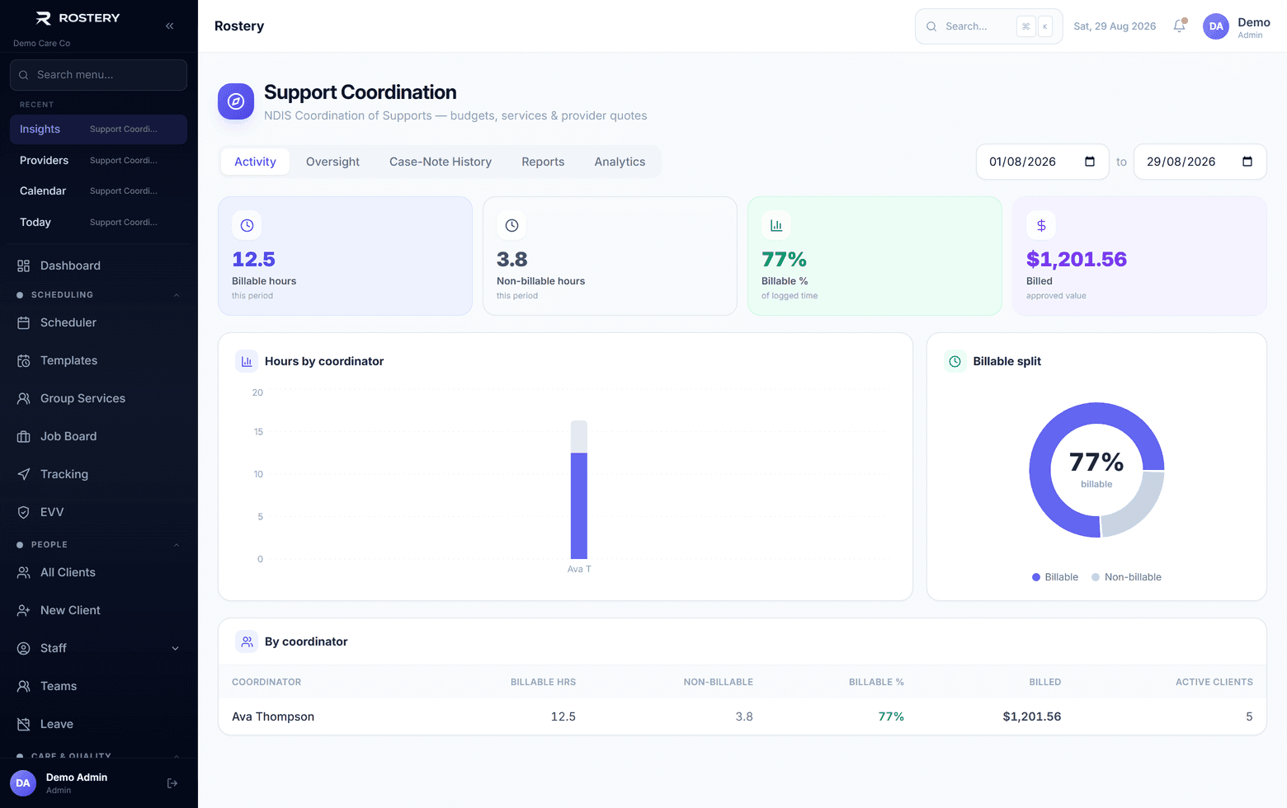This screenshot has height=808, width=1287.
Task: Open the Job Board briefcase icon
Action: point(24,436)
